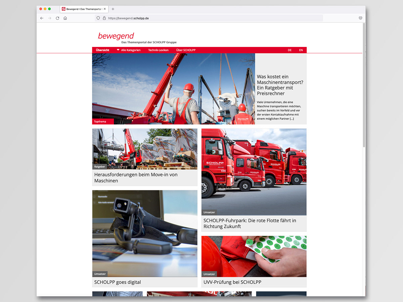Select the Bewegend browser tab
The image size is (403, 302).
click(x=84, y=9)
